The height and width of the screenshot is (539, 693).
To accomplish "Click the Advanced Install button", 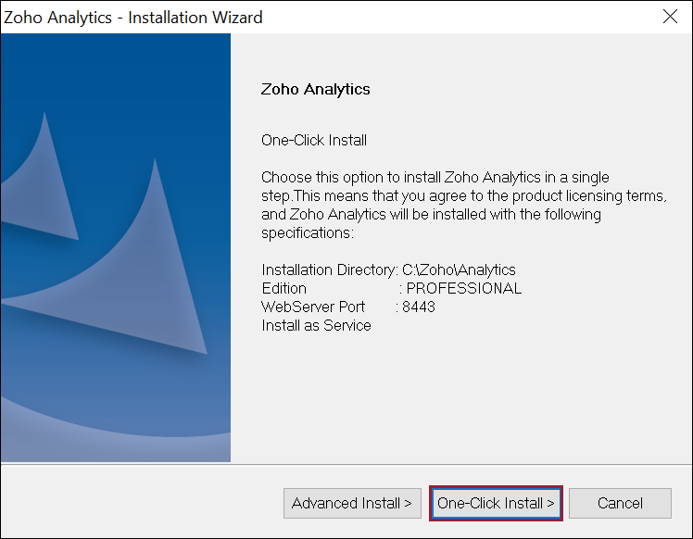I will 352,504.
